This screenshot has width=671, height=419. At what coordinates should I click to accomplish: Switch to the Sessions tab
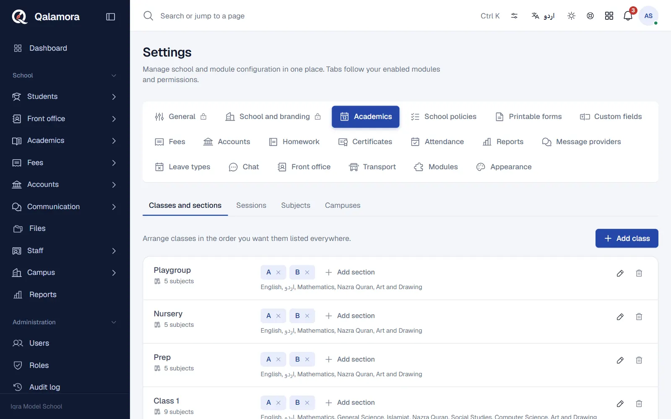(251, 205)
